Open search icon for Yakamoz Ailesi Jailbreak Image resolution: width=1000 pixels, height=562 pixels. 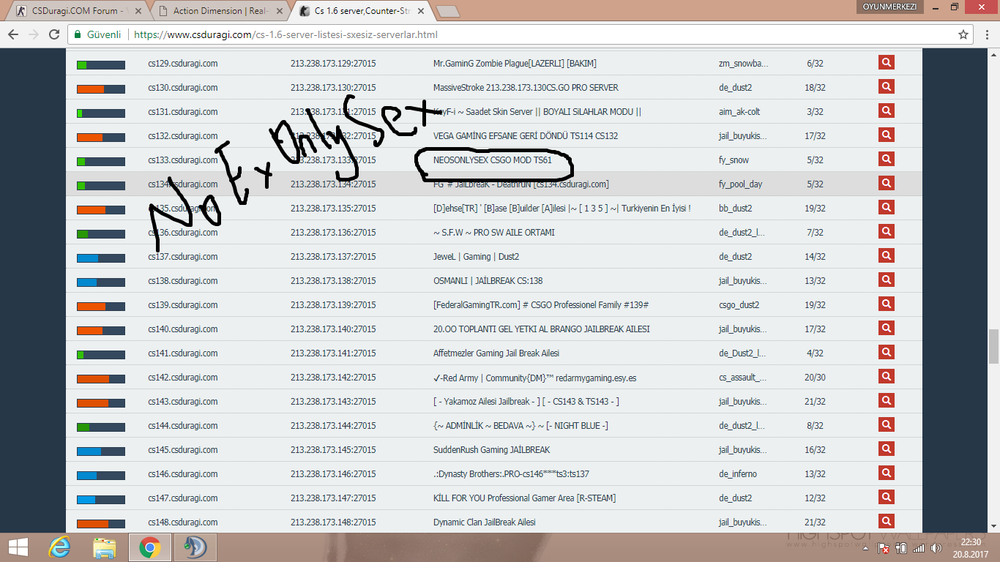[887, 401]
